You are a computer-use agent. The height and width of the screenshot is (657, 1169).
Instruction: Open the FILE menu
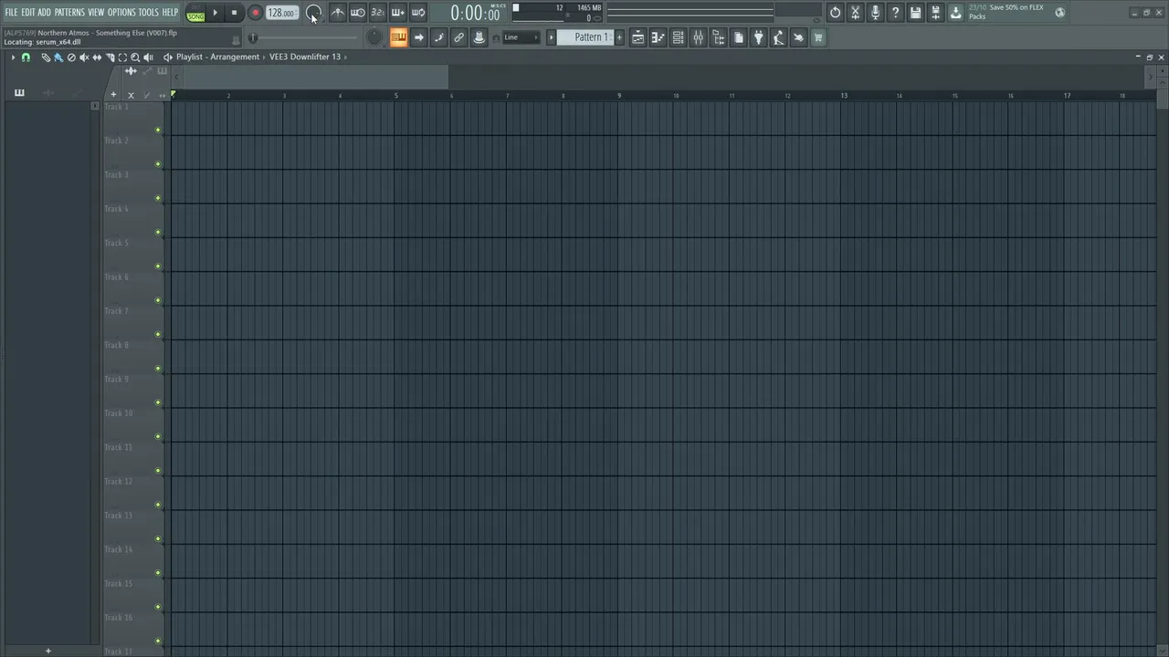click(11, 13)
